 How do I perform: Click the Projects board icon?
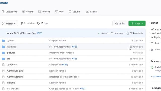40,12
